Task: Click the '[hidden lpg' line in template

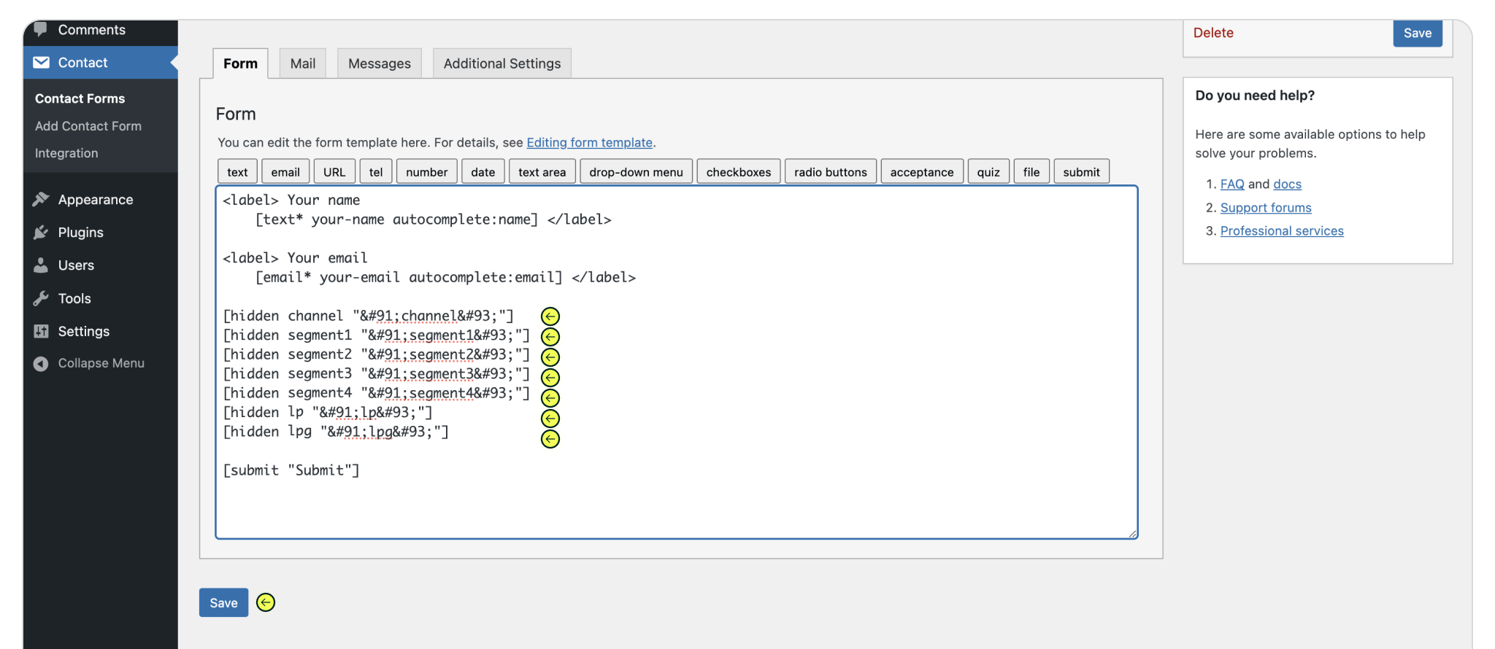Action: pos(336,432)
